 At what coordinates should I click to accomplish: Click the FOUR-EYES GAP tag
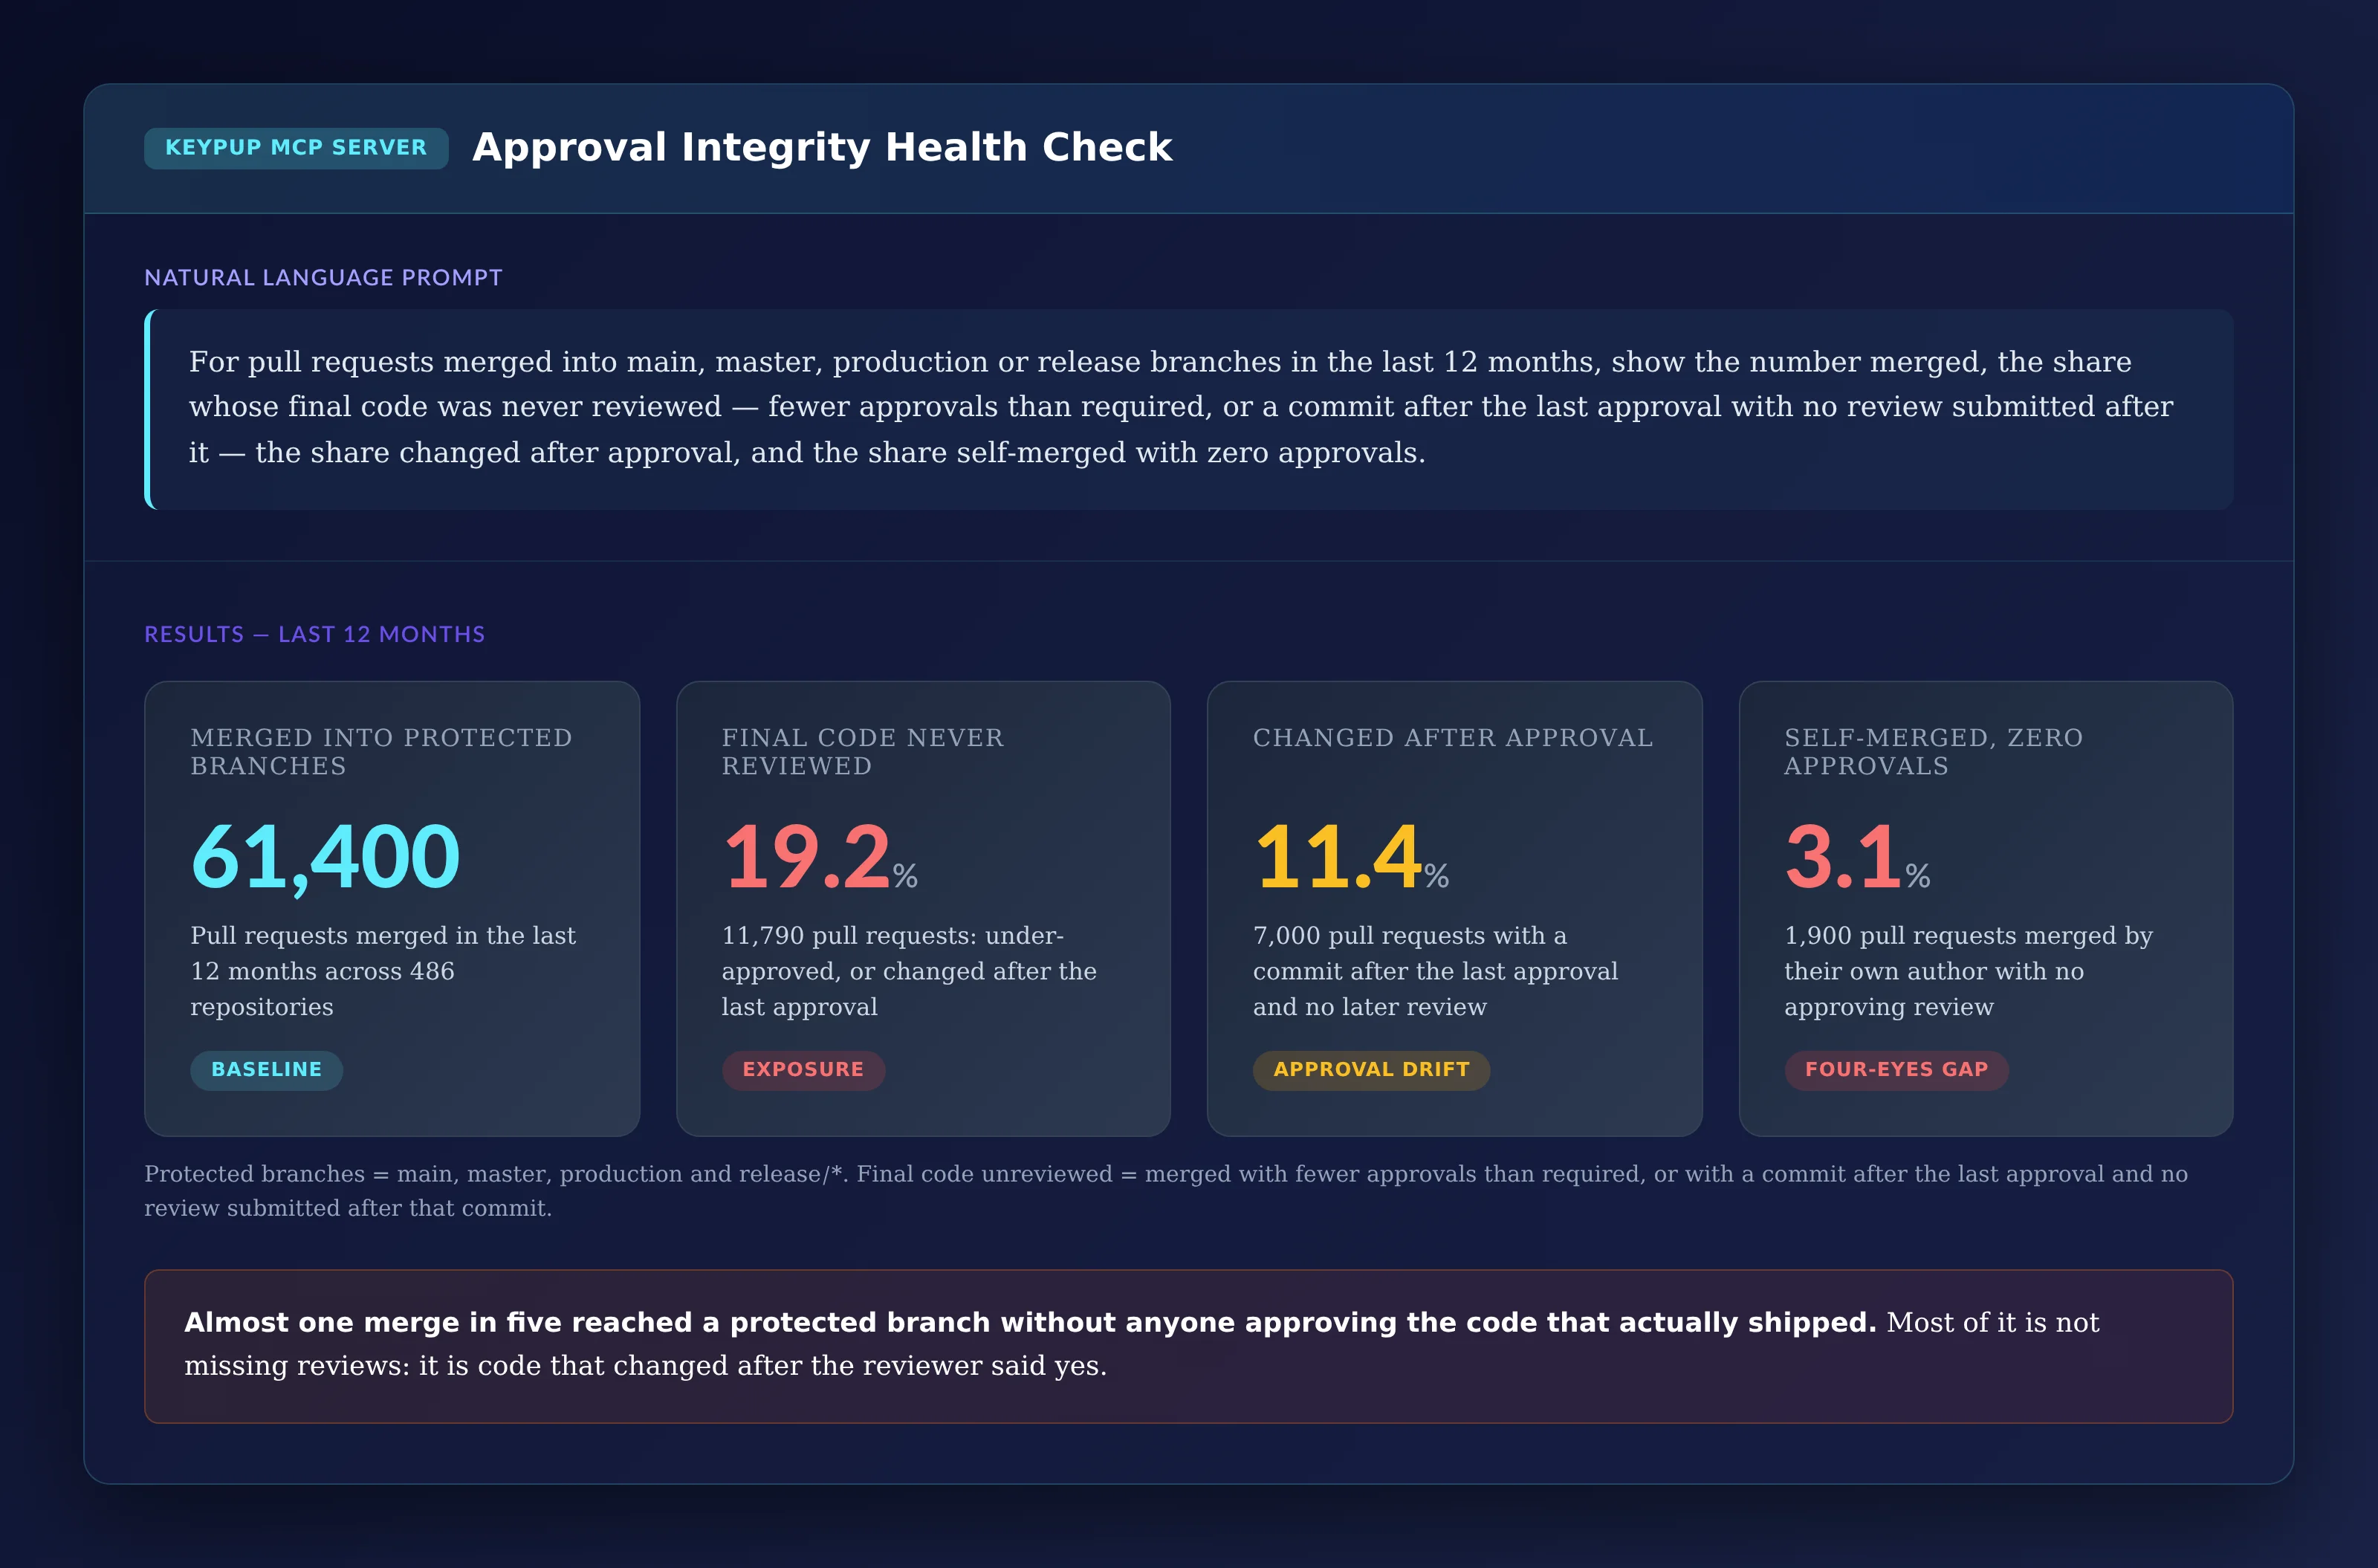1896,1070
